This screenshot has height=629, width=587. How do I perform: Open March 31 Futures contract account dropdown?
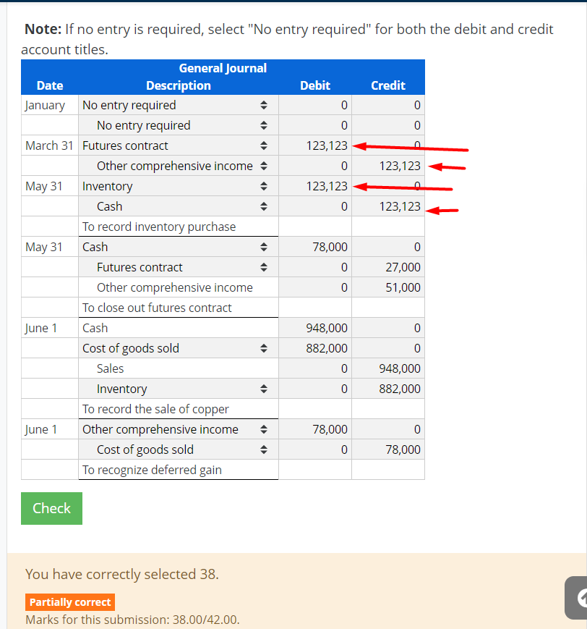point(179,145)
